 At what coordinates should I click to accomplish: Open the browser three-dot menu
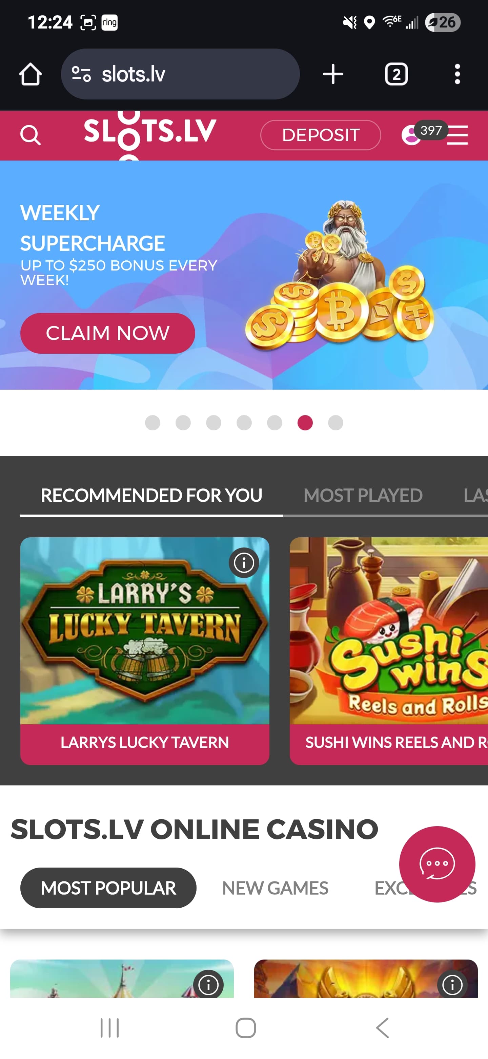[x=457, y=74]
